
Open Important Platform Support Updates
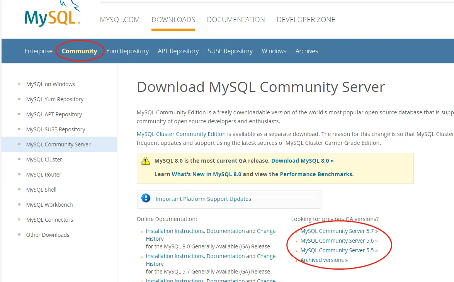(203, 199)
